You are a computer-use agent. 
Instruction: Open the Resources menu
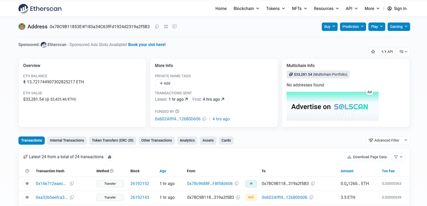(326, 9)
